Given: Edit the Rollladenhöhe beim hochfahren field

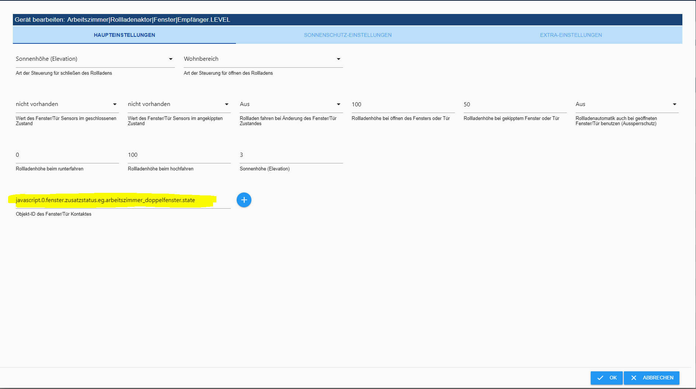Looking at the screenshot, I should pyautogui.click(x=179, y=155).
